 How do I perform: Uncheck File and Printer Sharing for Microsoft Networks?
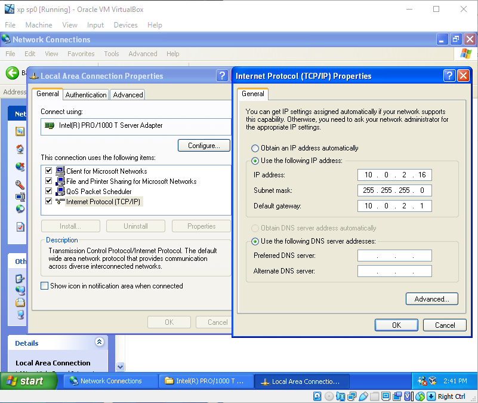pyautogui.click(x=48, y=180)
